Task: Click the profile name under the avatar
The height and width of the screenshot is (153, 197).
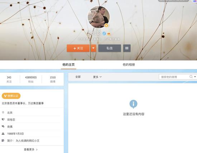Action: coord(94,33)
